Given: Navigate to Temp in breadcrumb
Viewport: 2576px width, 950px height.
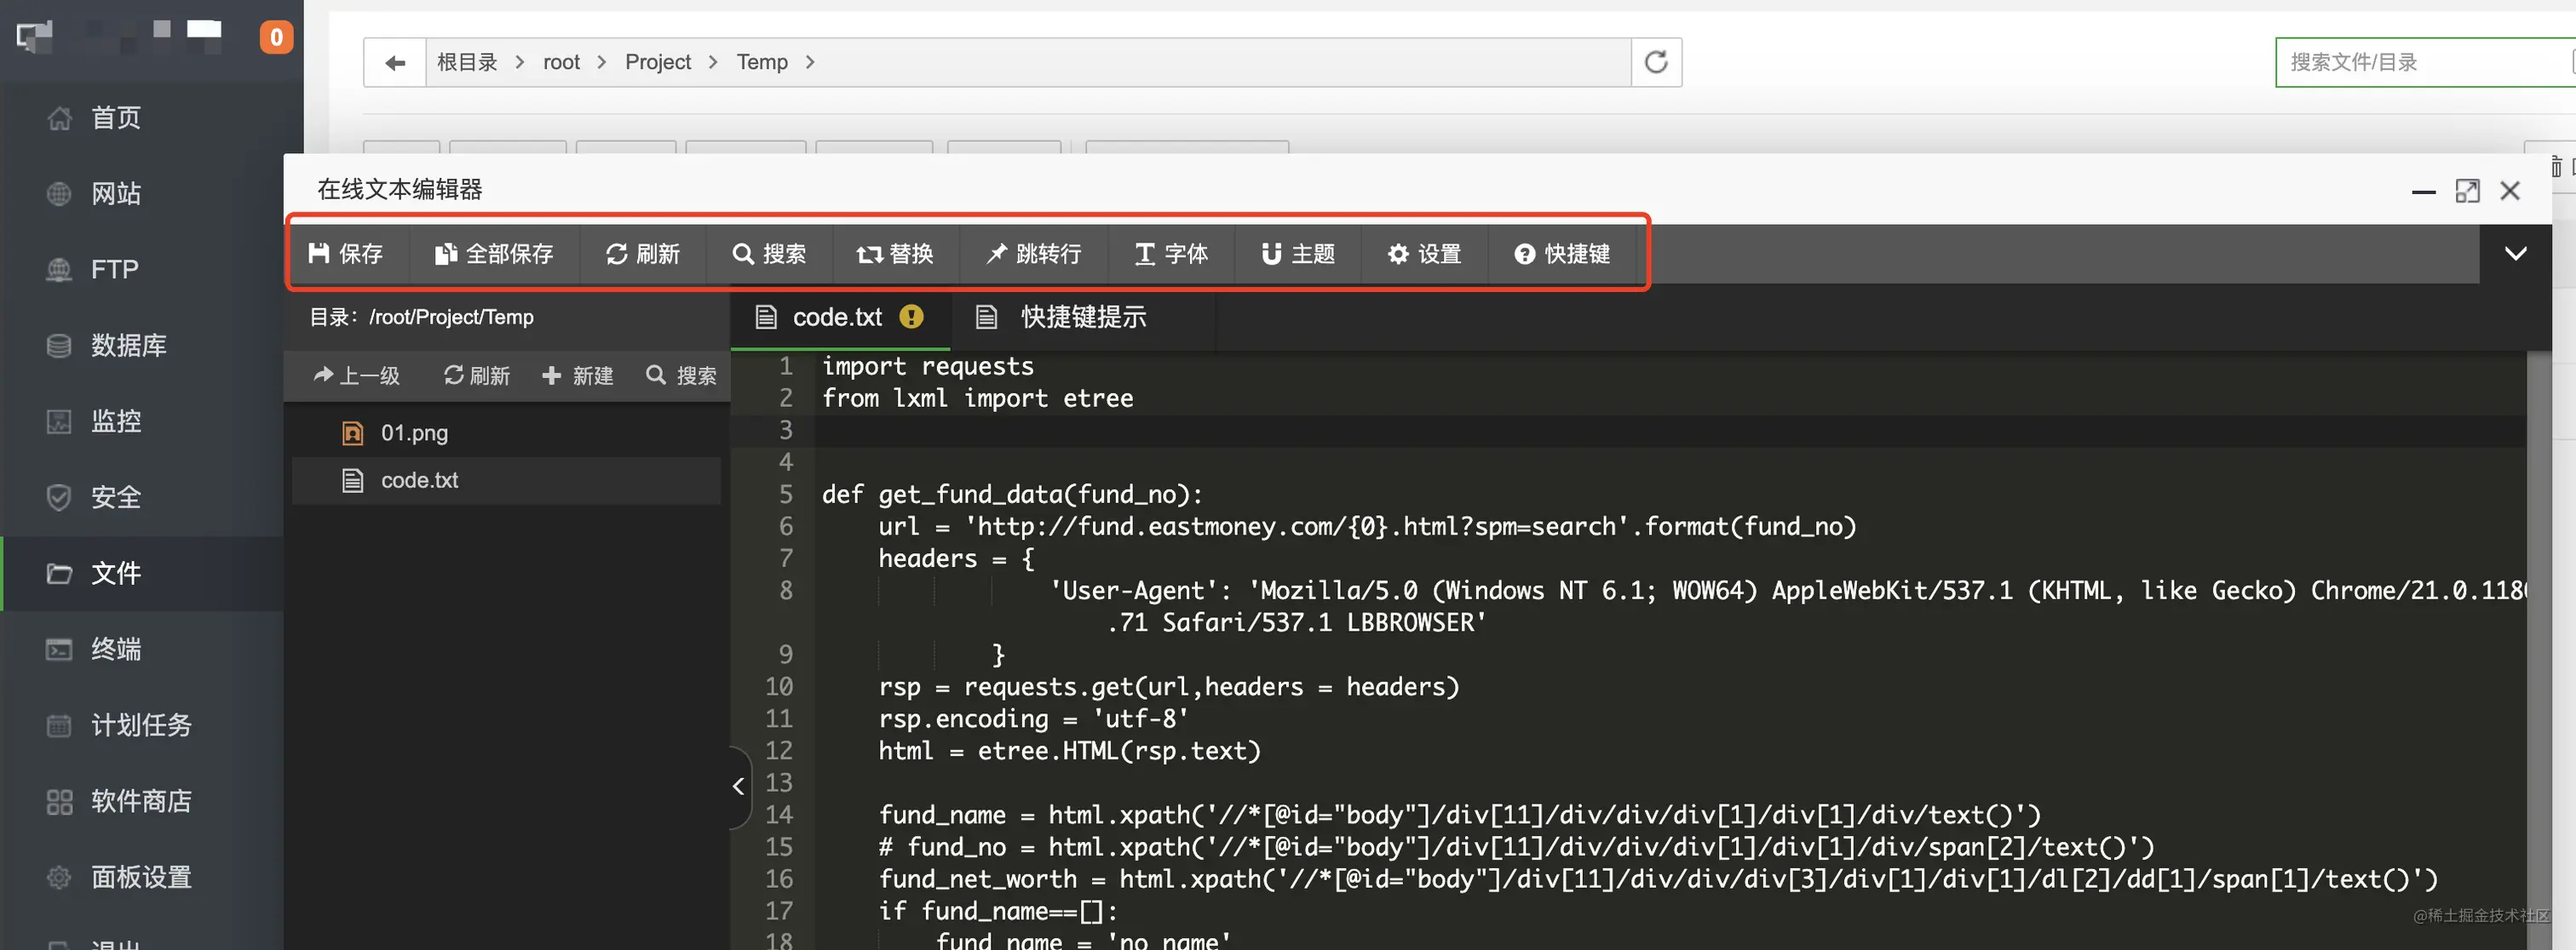Looking at the screenshot, I should click(762, 62).
